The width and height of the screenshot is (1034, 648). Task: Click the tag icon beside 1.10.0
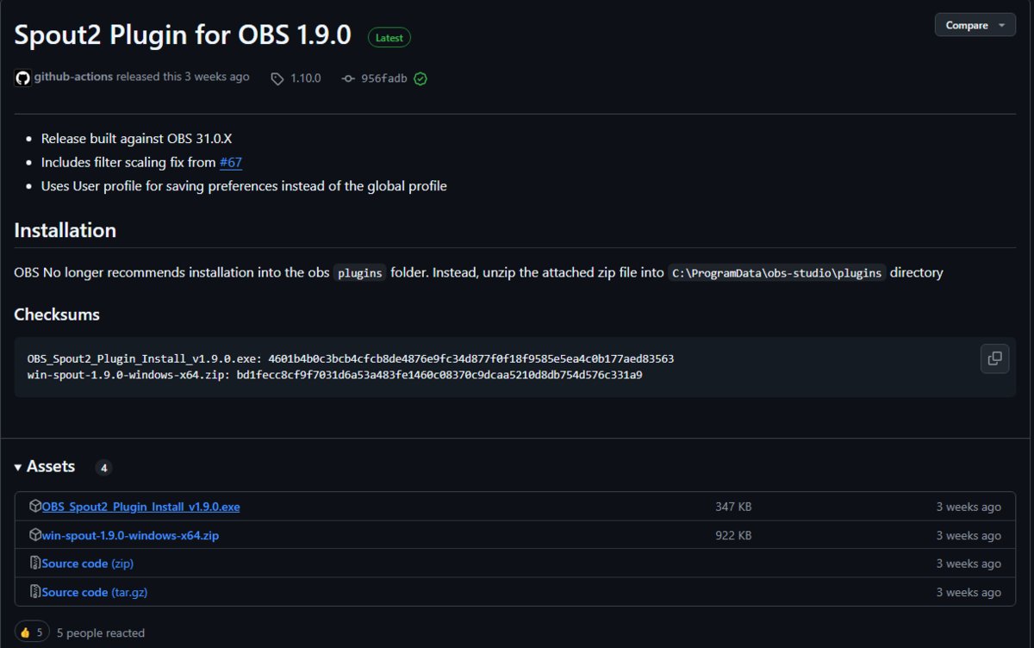pyautogui.click(x=277, y=78)
